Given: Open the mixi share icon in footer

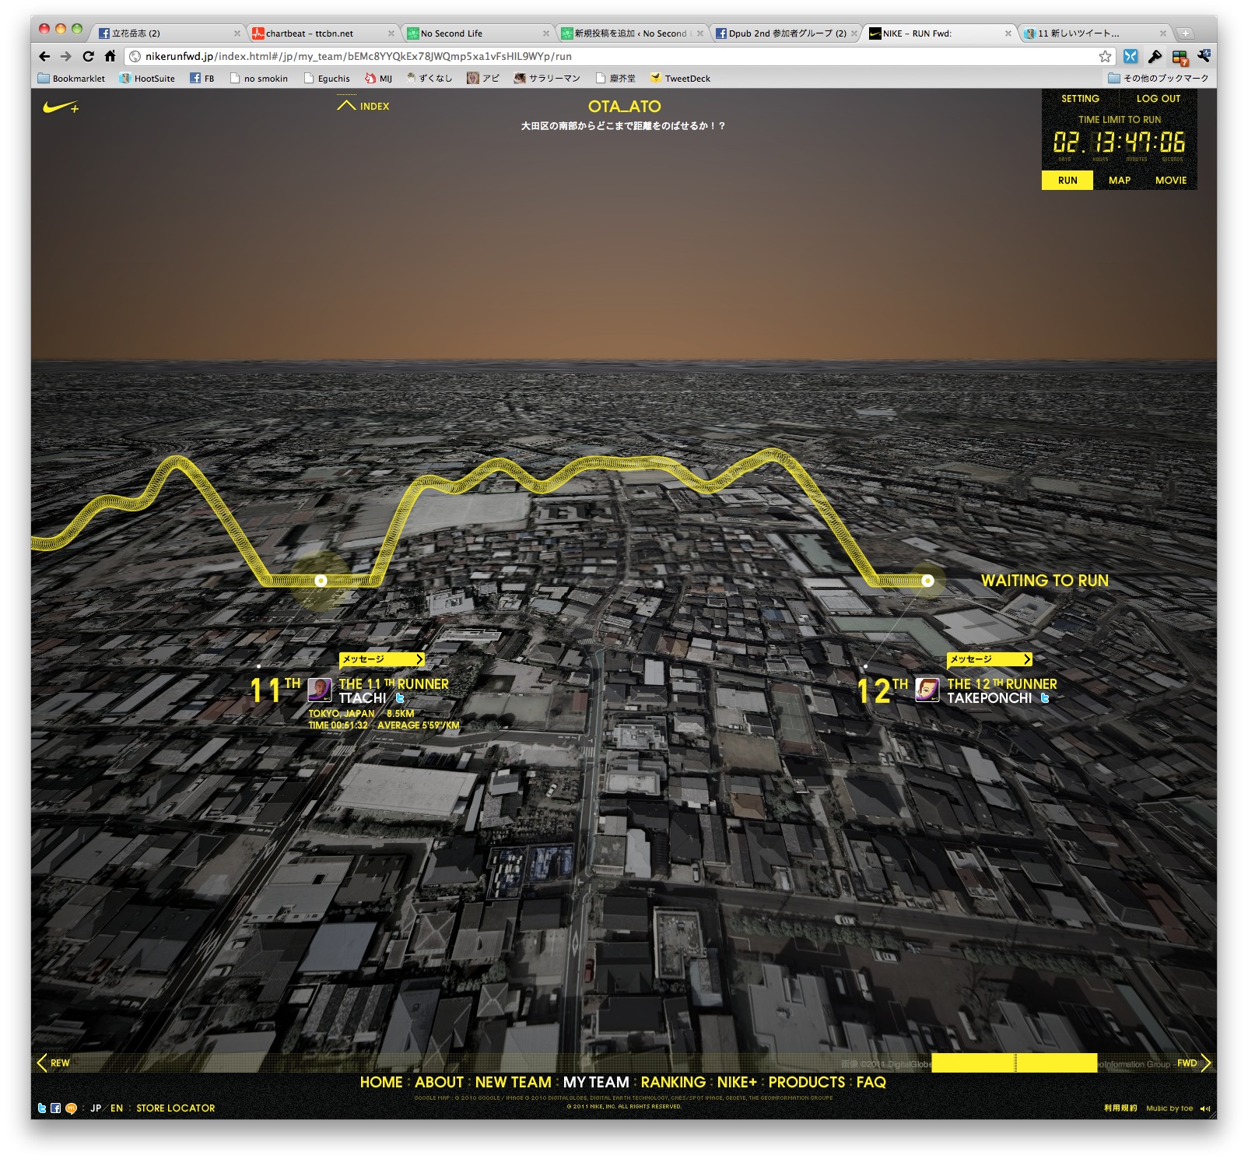Looking at the screenshot, I should click(71, 1108).
